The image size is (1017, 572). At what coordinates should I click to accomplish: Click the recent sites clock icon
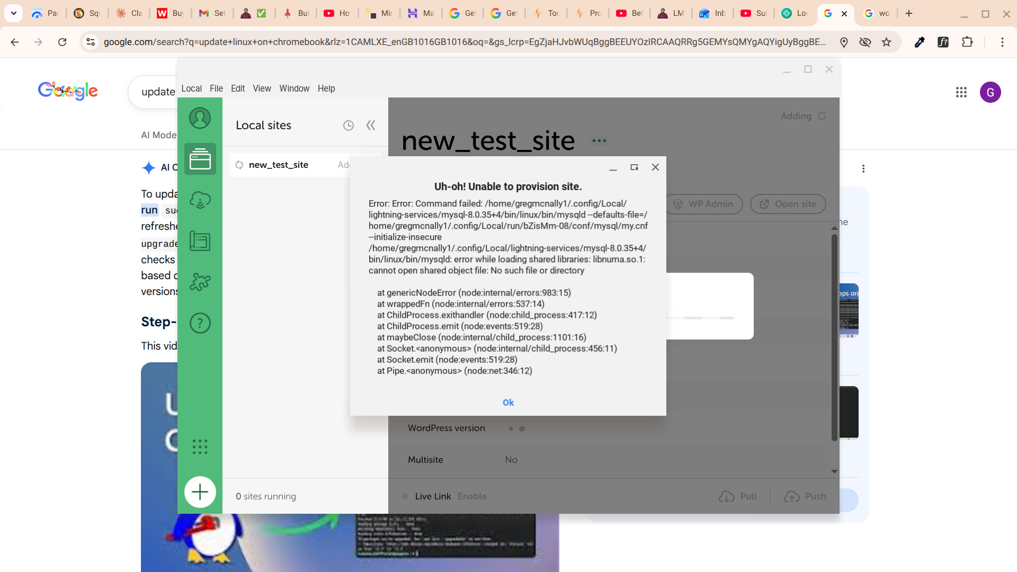pos(348,126)
